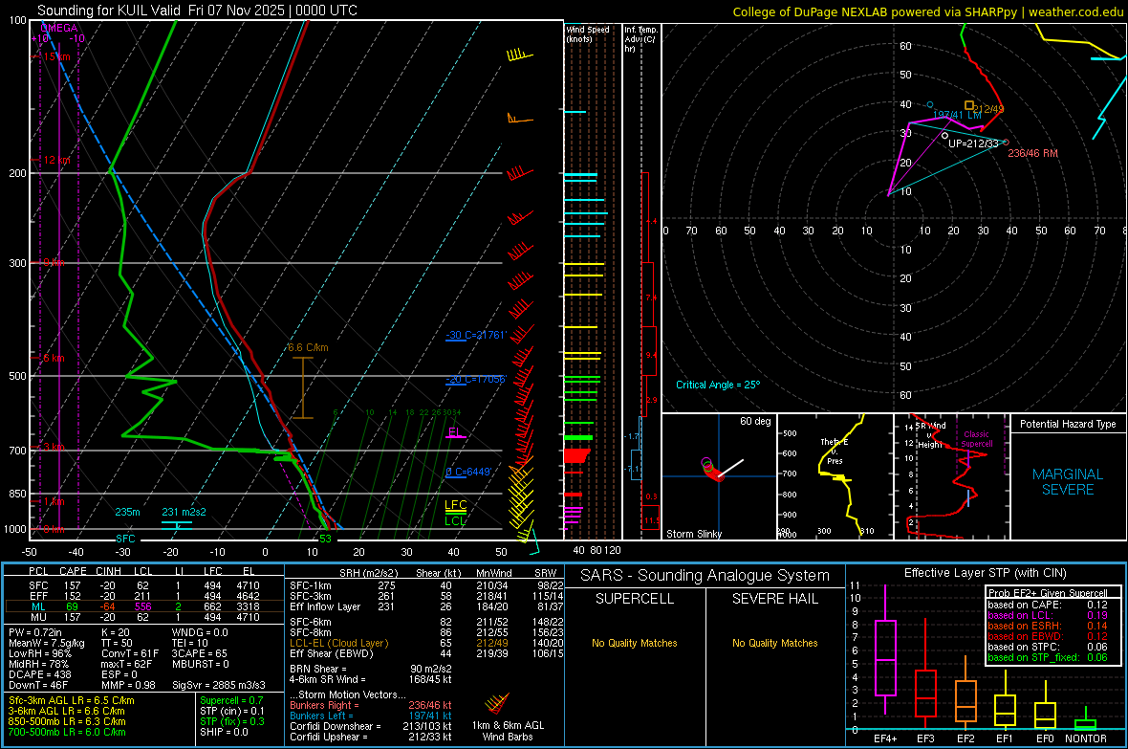Select the 'Eff Inflow Layer' row
Image resolution: width=1128 pixels, height=749 pixels.
pos(426,606)
